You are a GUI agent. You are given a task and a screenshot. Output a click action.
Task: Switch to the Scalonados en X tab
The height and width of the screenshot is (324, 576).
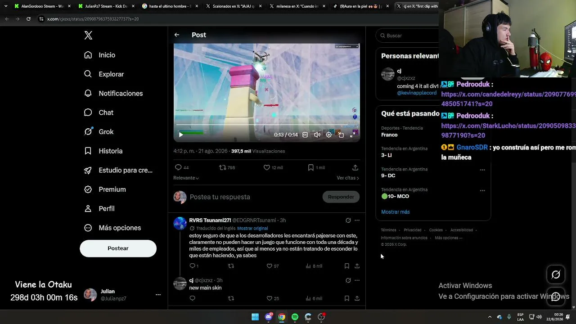tap(234, 6)
